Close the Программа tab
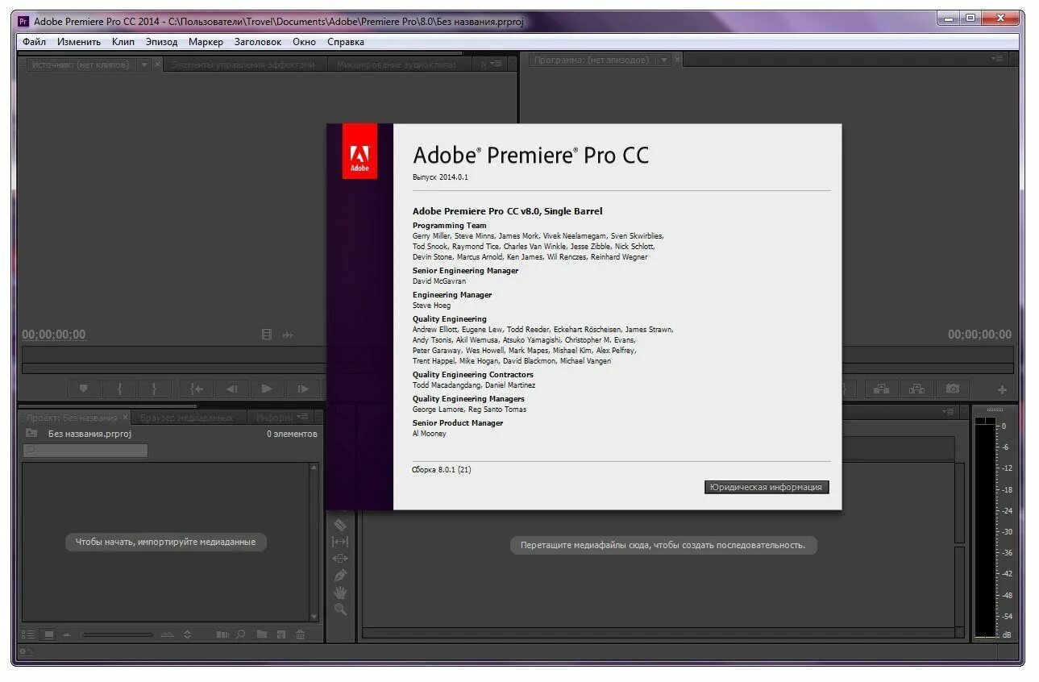 coord(677,60)
